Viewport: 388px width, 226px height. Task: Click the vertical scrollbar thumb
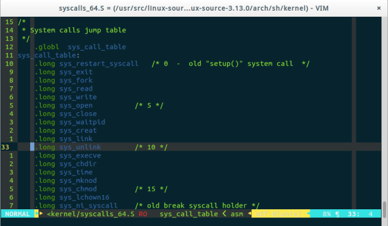(x=384, y=209)
